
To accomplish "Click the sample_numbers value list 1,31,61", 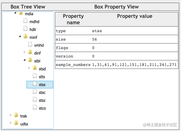I will point(134,65).
